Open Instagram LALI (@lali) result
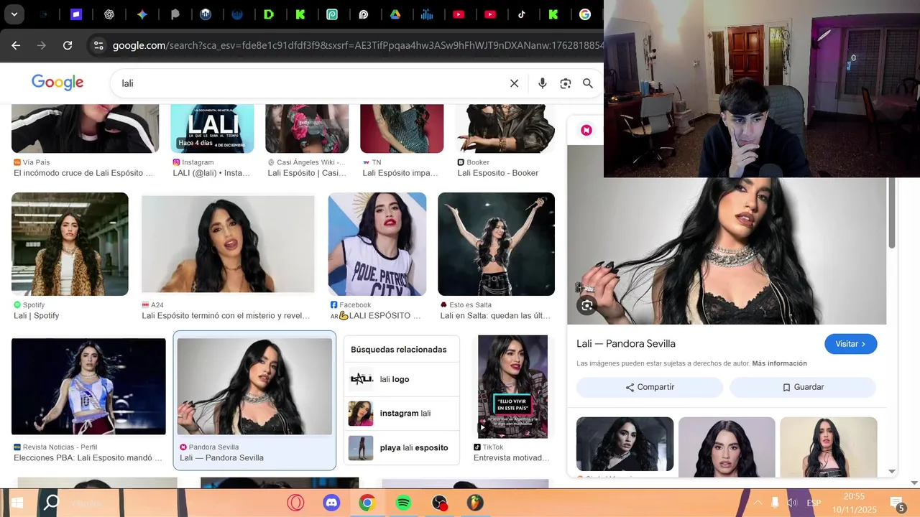This screenshot has height=517, width=920. 211,173
